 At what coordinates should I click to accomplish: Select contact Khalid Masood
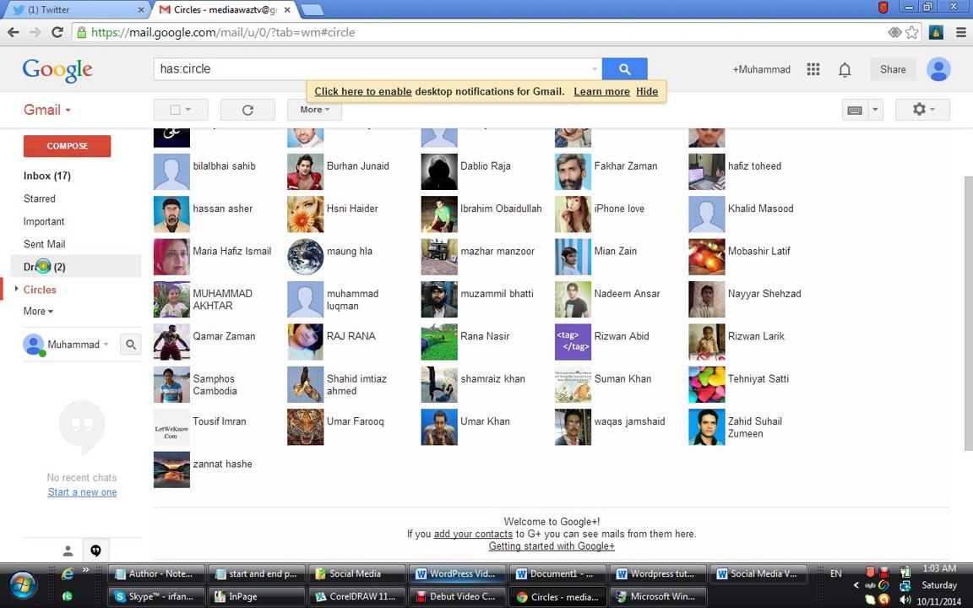(x=760, y=209)
